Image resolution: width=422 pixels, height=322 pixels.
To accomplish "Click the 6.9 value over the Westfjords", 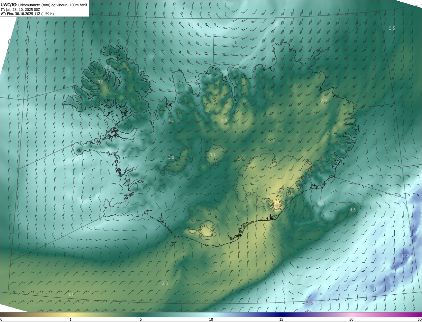I will (x=108, y=67).
